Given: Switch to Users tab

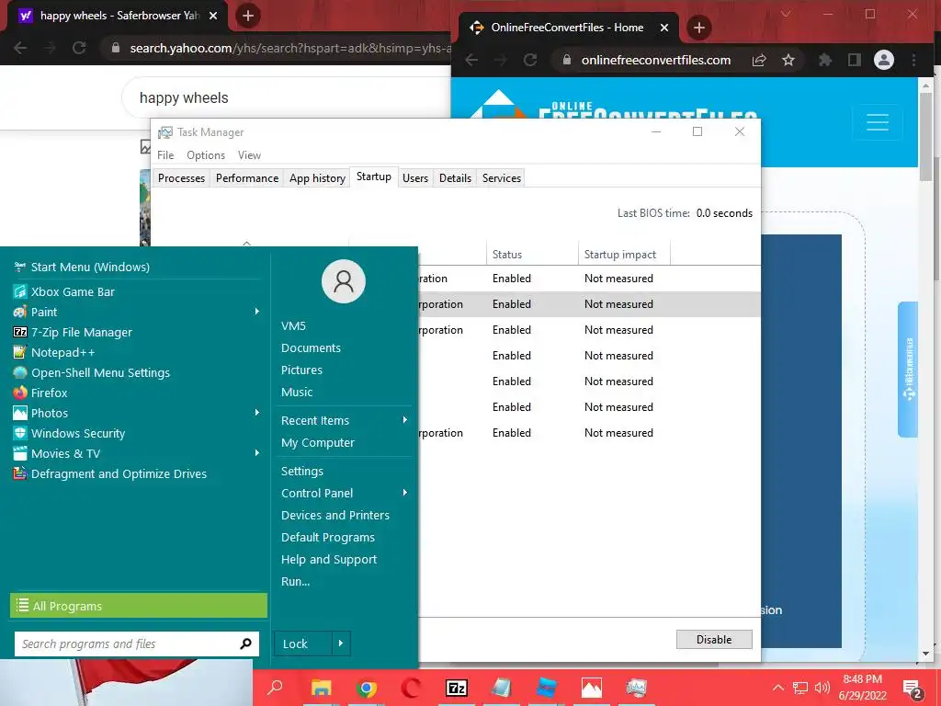Looking at the screenshot, I should [415, 178].
